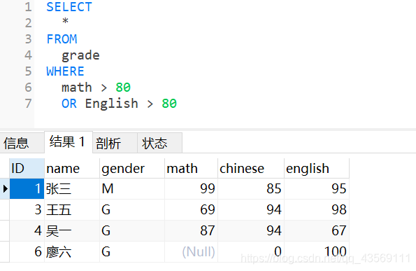Viewport: 416px width, 271px height.
Task: Switch to the 信息 tab
Action: pyautogui.click(x=22, y=144)
